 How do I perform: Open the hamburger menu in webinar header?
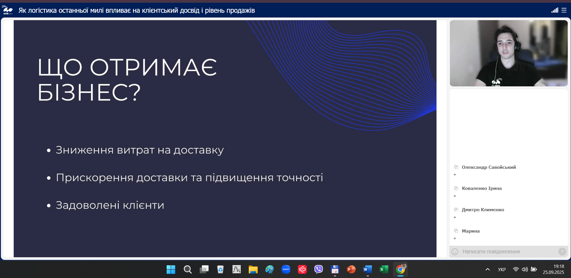(564, 10)
